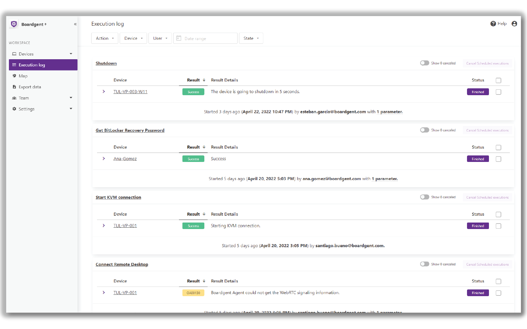Click the Map pin icon in sidebar
The image size is (527, 329).
[x=14, y=76]
